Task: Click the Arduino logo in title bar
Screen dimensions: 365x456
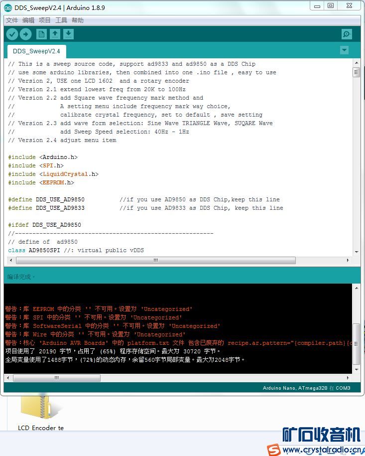Action: [8, 8]
